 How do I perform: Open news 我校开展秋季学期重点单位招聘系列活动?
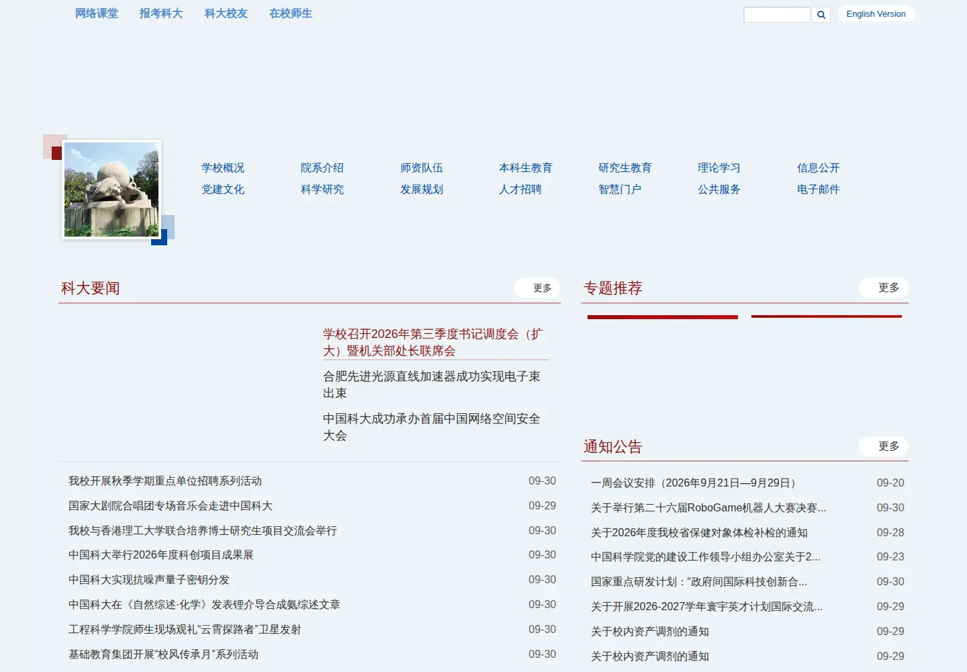click(165, 481)
